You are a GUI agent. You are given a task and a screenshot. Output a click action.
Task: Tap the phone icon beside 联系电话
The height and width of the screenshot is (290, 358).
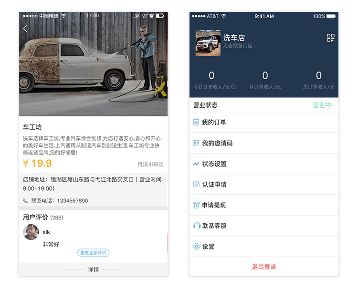pyautogui.click(x=25, y=201)
